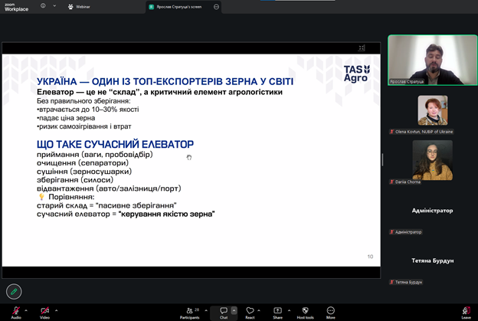The width and height of the screenshot is (478, 321).
Task: Click Dariia Chorna muted microphone icon
Action: 391,182
